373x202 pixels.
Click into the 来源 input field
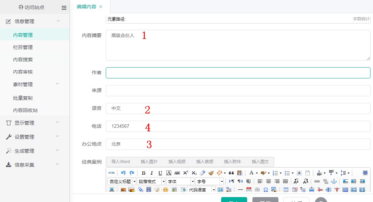point(238,91)
